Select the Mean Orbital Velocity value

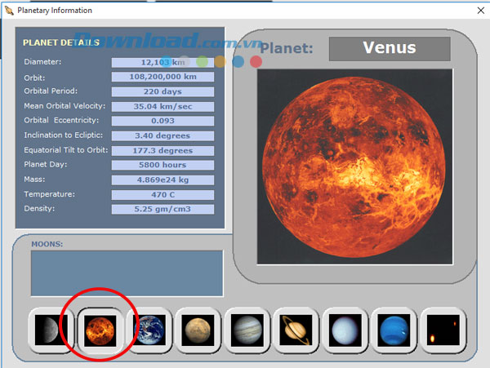click(163, 106)
